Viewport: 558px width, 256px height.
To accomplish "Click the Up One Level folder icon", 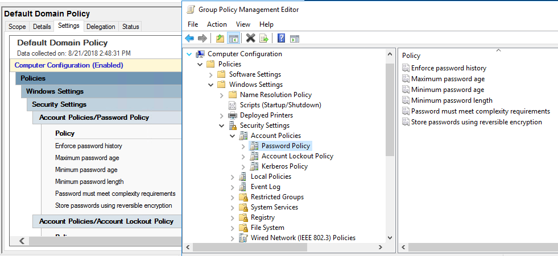I will [x=220, y=38].
